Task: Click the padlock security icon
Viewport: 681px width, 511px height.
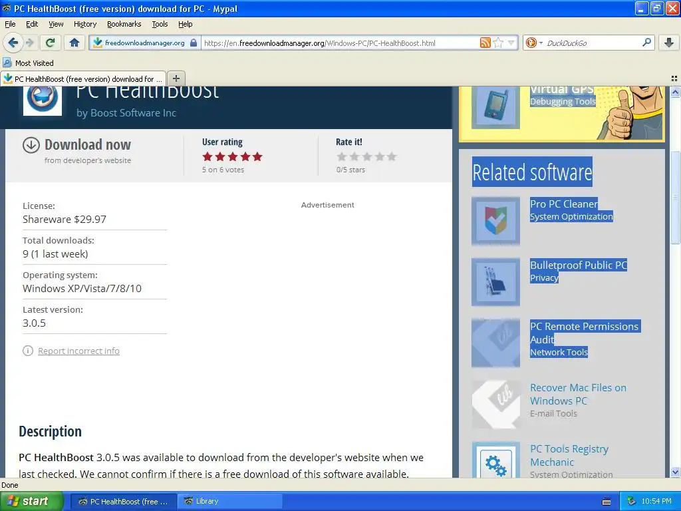Action: point(194,43)
